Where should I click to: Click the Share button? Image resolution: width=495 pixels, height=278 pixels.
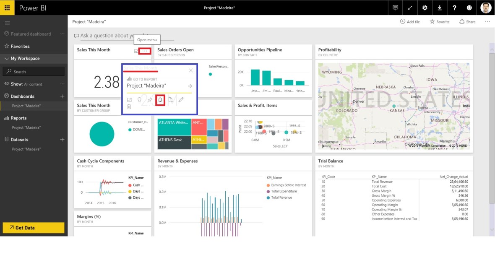(467, 22)
